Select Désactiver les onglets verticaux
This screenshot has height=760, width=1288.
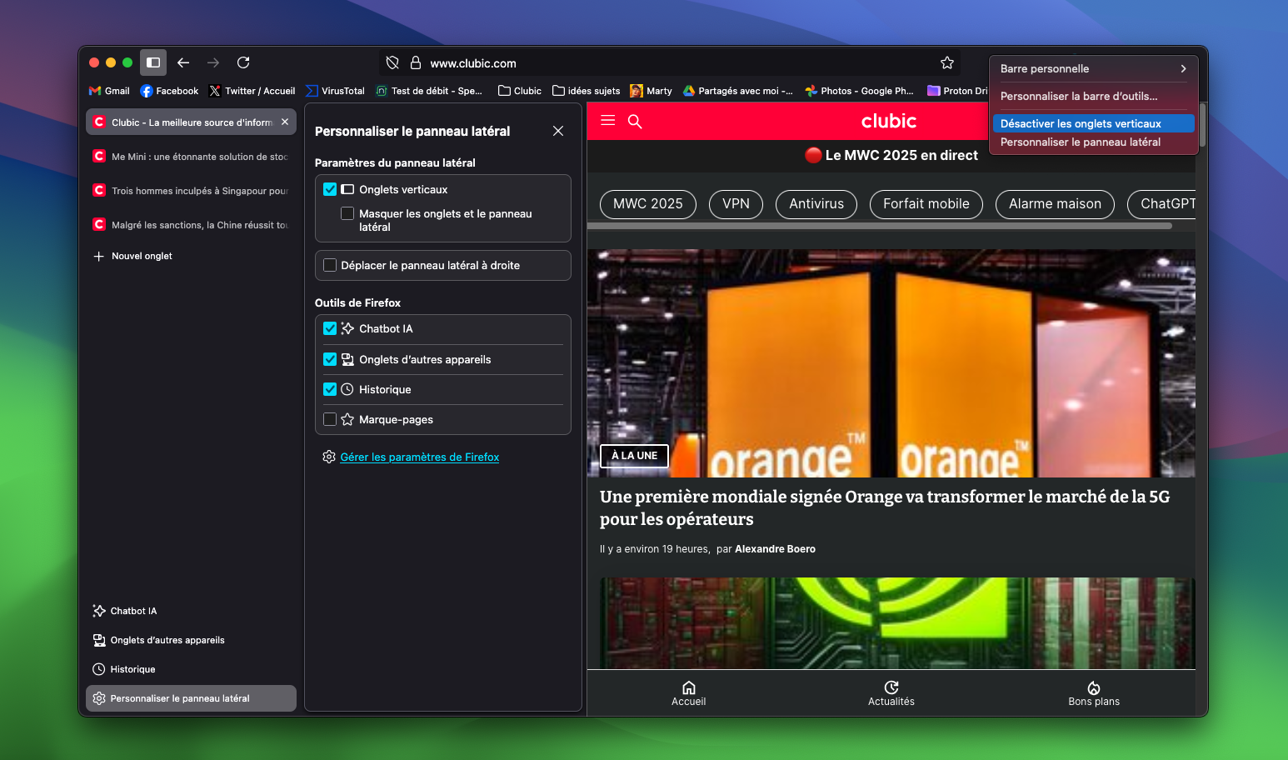point(1080,122)
